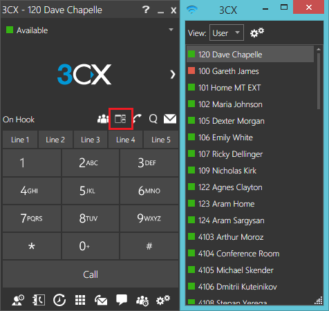Maximize the 3CX presence window
The height and width of the screenshot is (311, 329).
[x=284, y=8]
